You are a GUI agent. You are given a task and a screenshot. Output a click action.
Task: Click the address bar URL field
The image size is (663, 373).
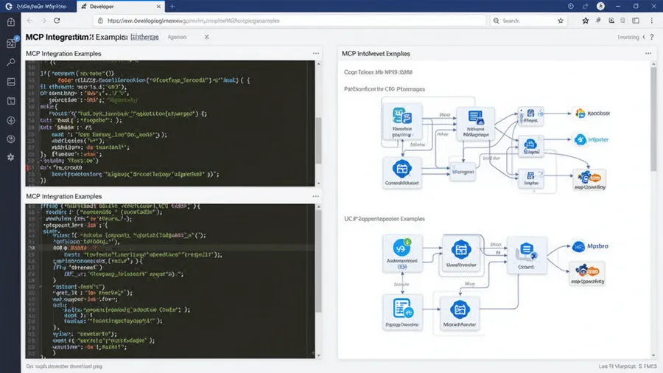[x=290, y=21]
